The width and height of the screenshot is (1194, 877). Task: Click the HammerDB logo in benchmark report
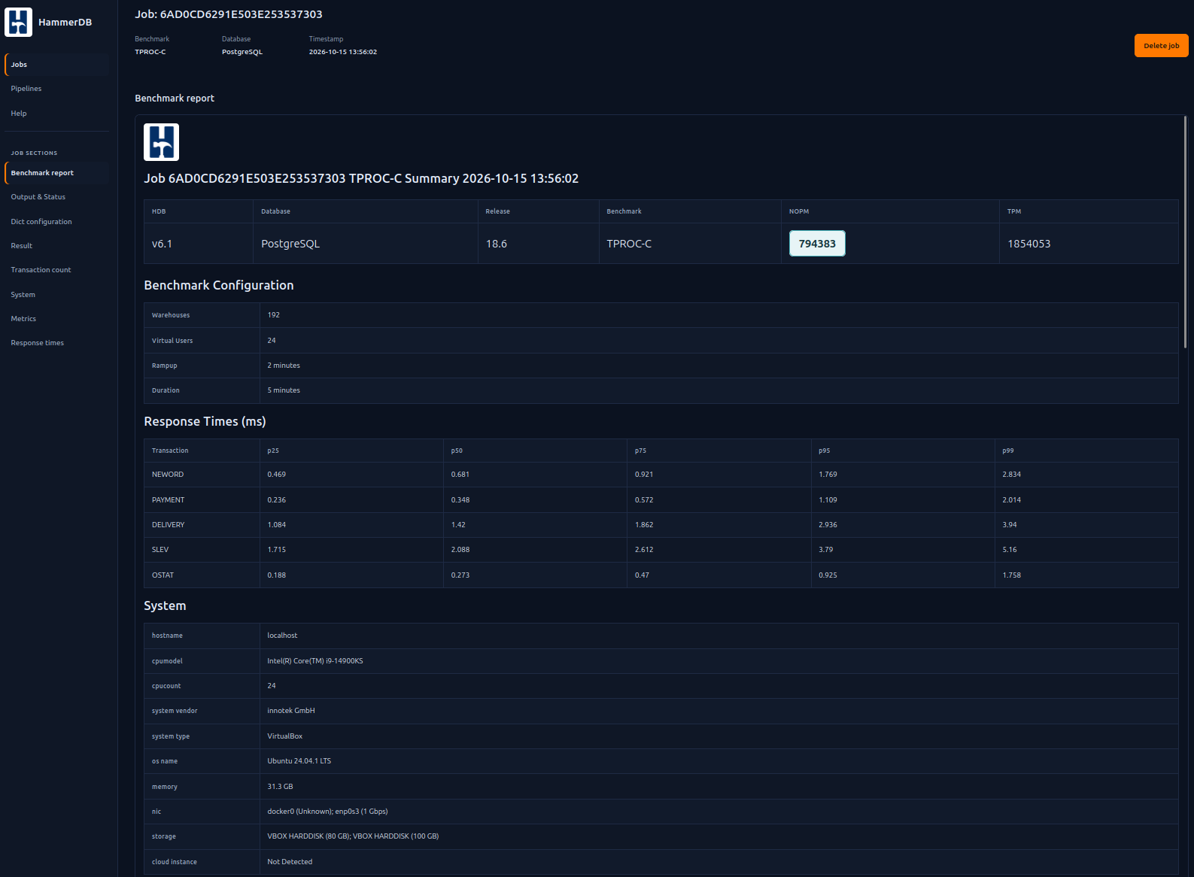(161, 142)
